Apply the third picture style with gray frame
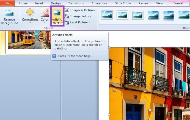Viewport: 190px width, 120px height. click(x=138, y=15)
